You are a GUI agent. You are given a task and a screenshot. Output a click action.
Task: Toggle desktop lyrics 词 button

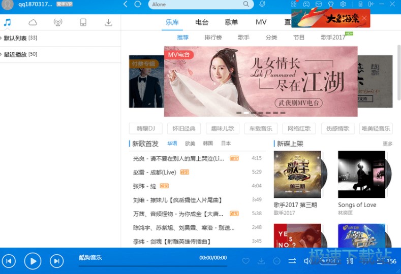point(350,261)
